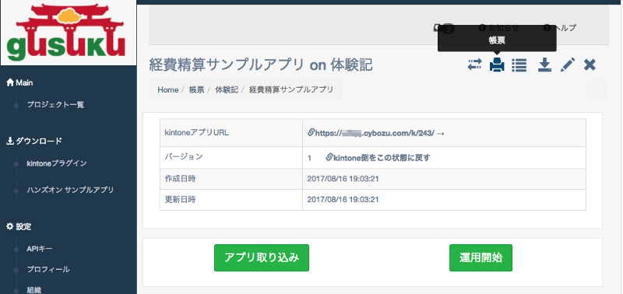
Task: Click the kintoneアプリURL label cell
Action: coord(231,133)
